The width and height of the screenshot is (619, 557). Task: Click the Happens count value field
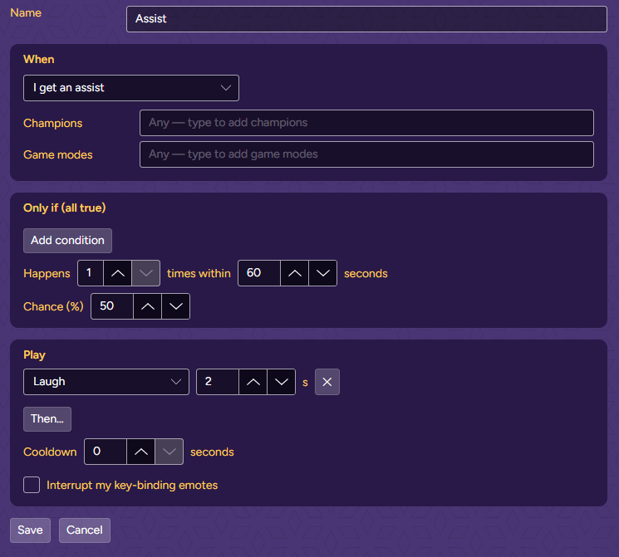click(x=91, y=273)
